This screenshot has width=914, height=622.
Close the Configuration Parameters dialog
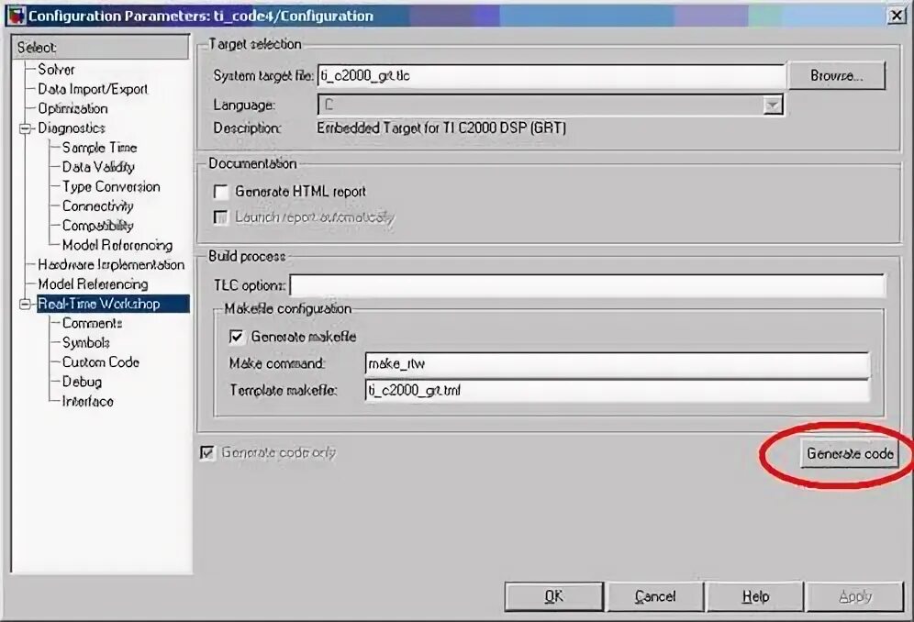tap(896, 16)
